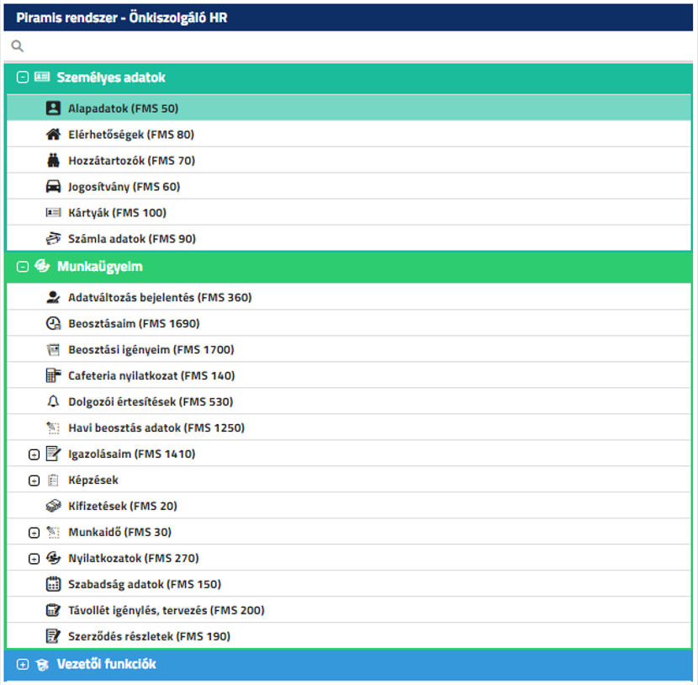Click the icon next to Munkaidő (FMS 30)
This screenshot has width=698, height=685.
click(53, 532)
